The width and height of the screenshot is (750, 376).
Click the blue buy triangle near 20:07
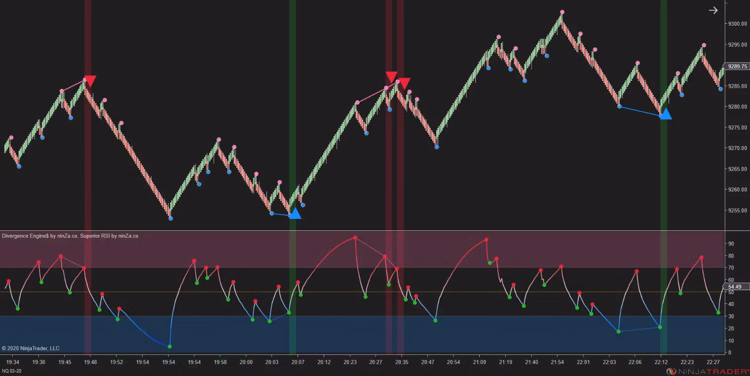[x=295, y=213]
